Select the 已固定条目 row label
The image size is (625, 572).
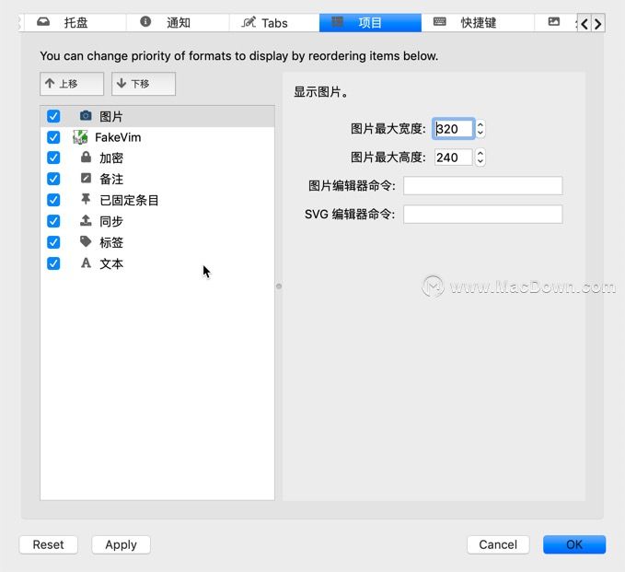click(x=129, y=200)
